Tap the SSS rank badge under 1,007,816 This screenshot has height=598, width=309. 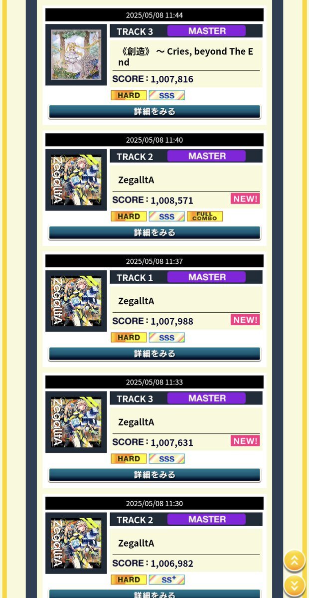click(x=166, y=95)
